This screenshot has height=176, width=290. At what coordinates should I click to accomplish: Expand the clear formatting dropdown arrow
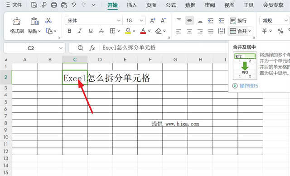164,31
